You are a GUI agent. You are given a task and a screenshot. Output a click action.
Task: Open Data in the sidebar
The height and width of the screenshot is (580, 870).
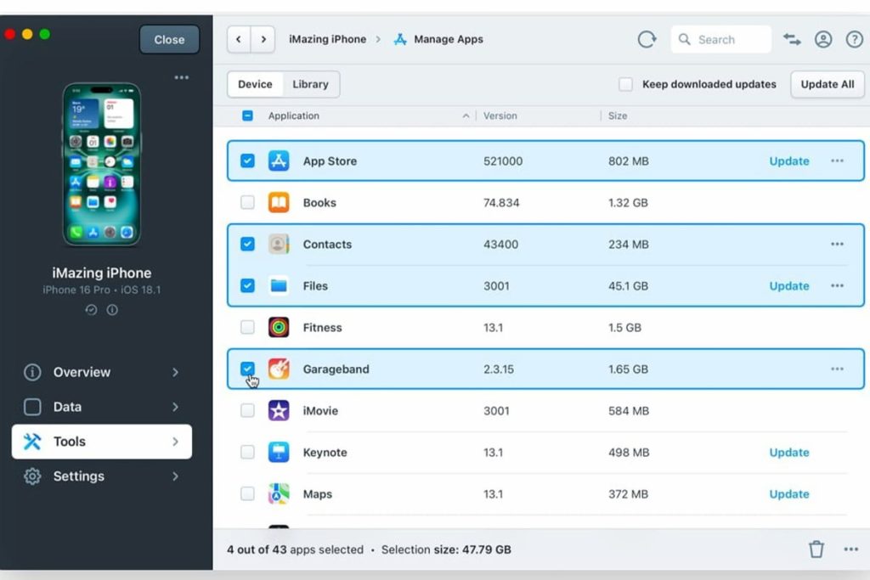pos(102,407)
